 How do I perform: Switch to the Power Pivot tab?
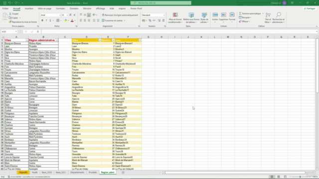point(136,8)
